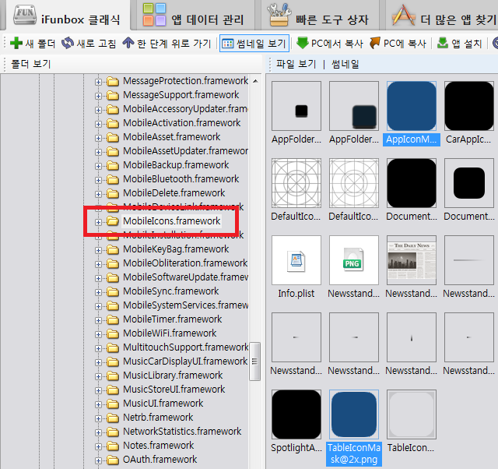Image resolution: width=498 pixels, height=469 pixels.
Task: Copy to PC (PC에 복사)
Action: [398, 43]
